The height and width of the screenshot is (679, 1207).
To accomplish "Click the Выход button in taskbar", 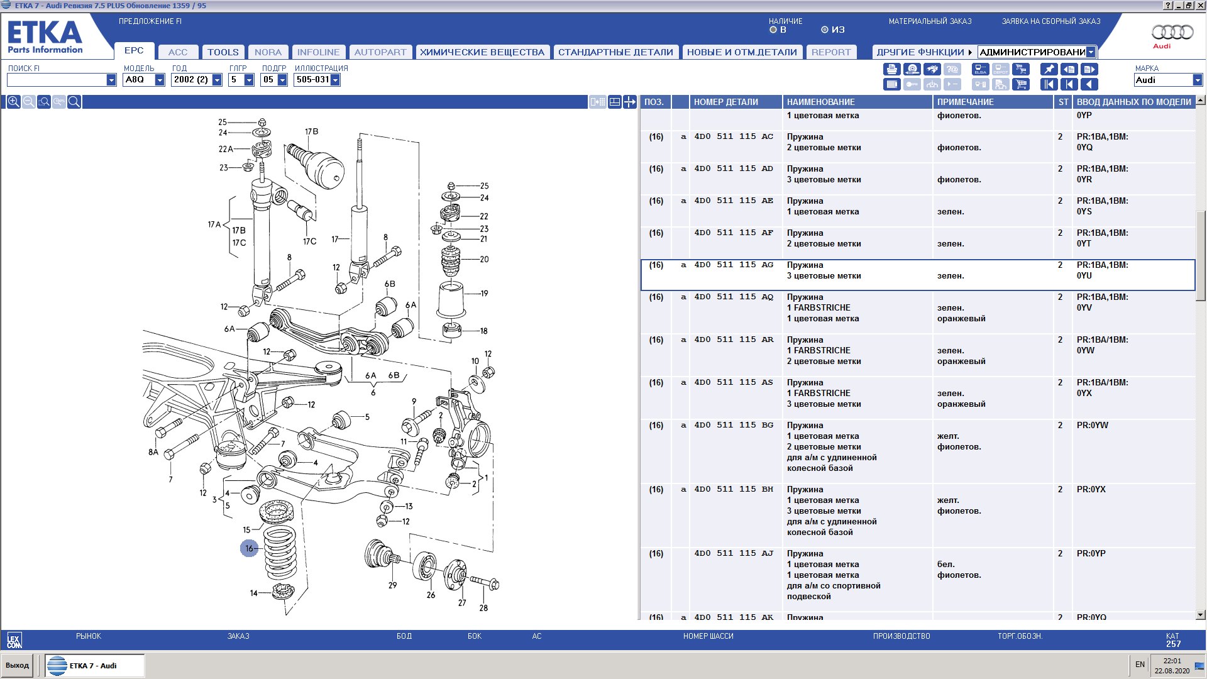I will [x=18, y=665].
